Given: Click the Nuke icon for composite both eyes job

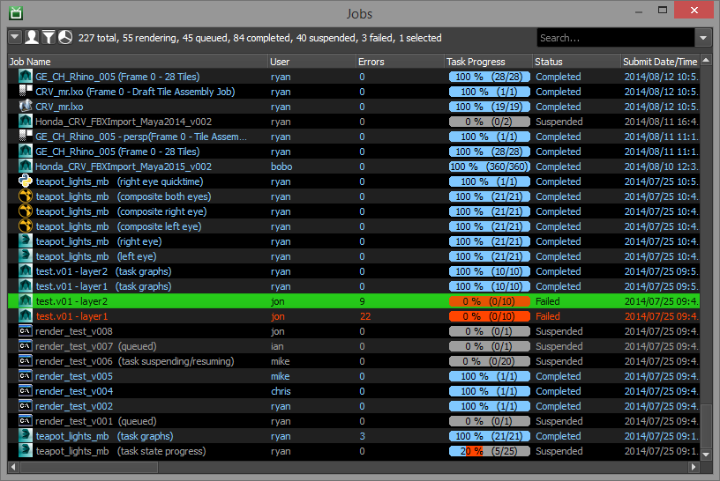Looking at the screenshot, I should (x=26, y=196).
